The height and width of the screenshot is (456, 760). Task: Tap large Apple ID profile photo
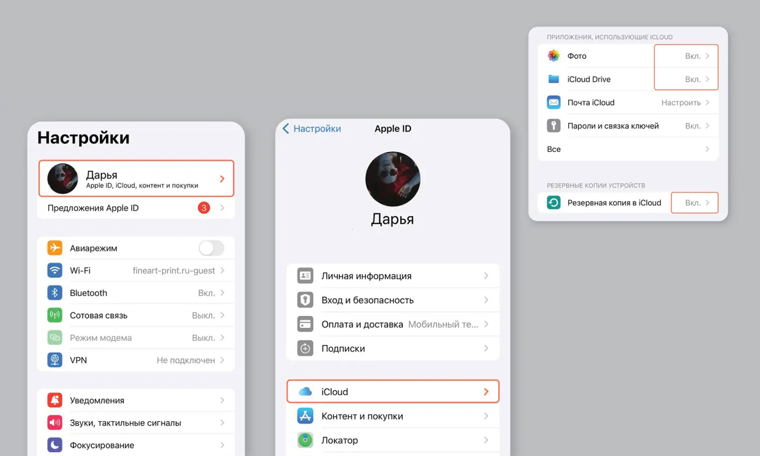tap(393, 179)
